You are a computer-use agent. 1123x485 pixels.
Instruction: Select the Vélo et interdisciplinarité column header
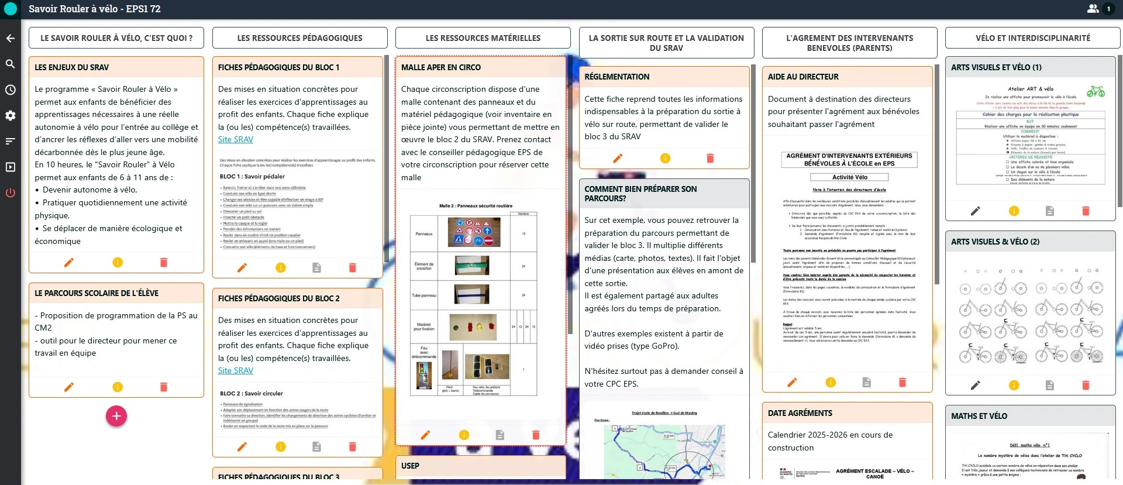(x=1032, y=38)
